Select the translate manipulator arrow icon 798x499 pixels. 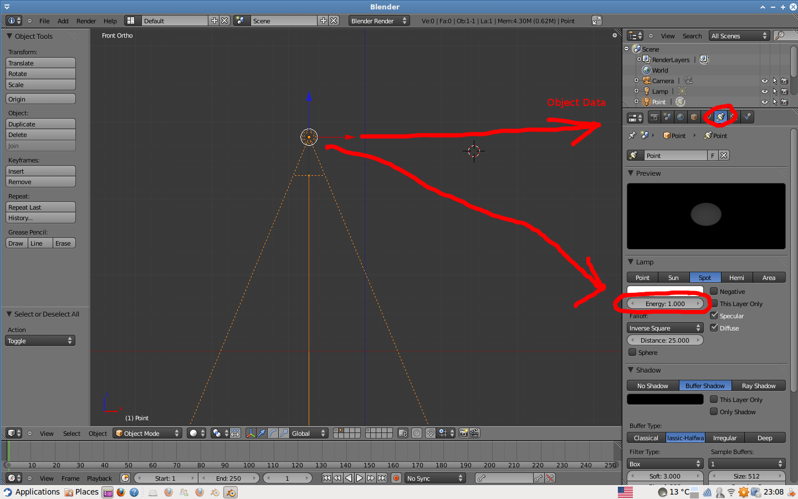click(x=262, y=433)
